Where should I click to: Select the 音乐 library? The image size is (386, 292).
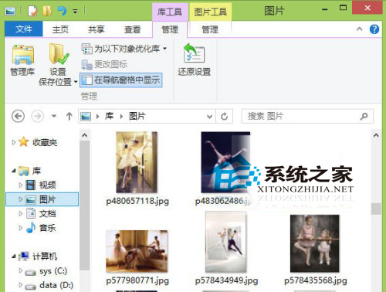point(47,228)
